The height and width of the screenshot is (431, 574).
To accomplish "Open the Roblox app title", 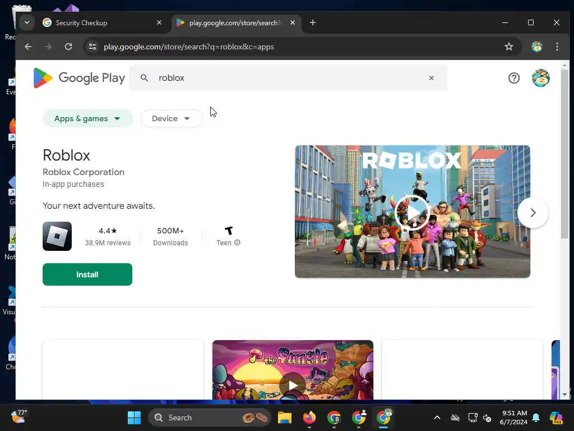I will [x=66, y=155].
